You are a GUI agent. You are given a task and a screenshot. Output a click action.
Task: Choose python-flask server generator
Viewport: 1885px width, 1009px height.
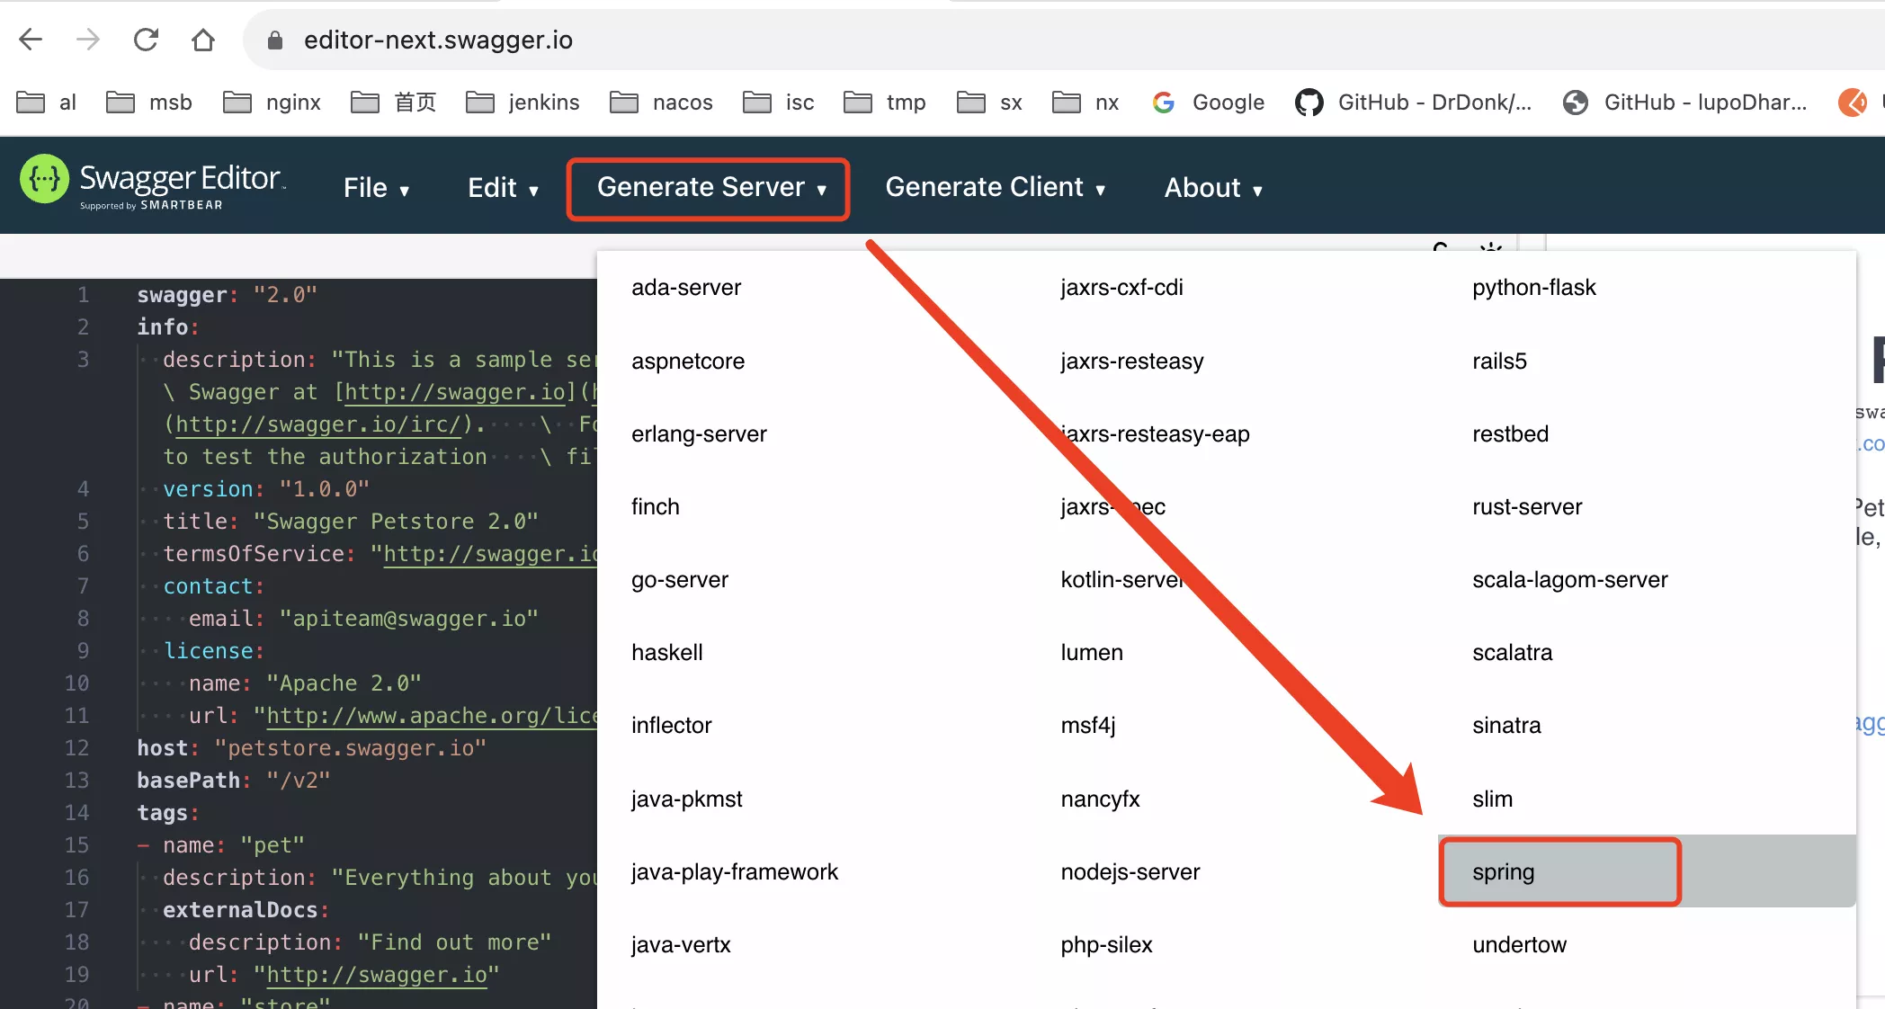coord(1534,288)
